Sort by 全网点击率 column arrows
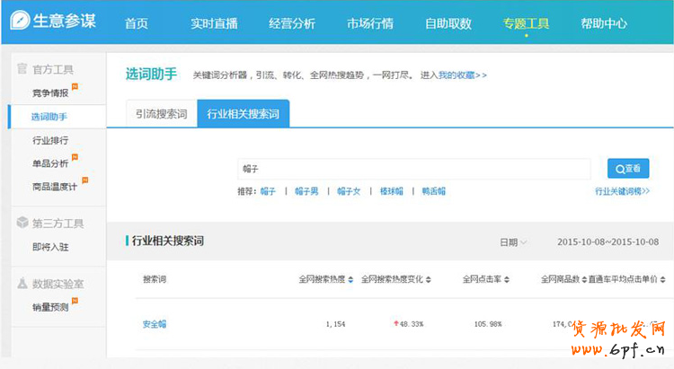This screenshot has height=369, width=674. pyautogui.click(x=505, y=280)
